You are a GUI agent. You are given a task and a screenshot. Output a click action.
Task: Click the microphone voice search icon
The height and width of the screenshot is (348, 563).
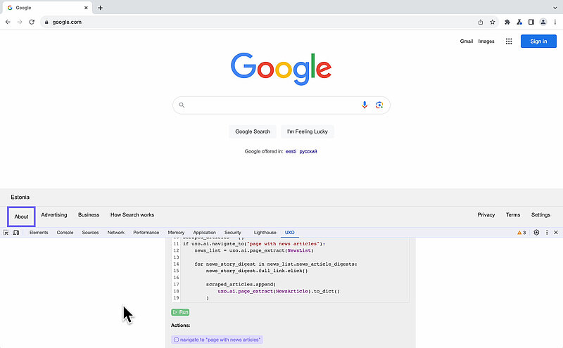365,105
